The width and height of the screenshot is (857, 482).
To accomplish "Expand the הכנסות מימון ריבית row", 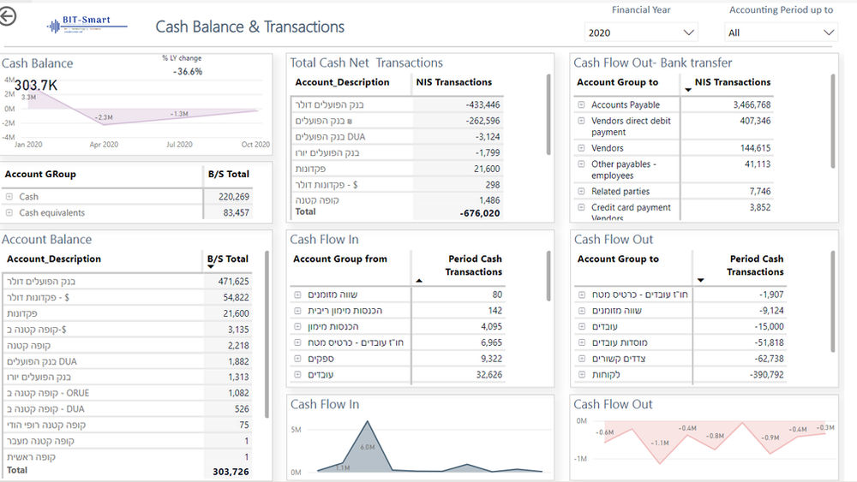I will tap(298, 311).
